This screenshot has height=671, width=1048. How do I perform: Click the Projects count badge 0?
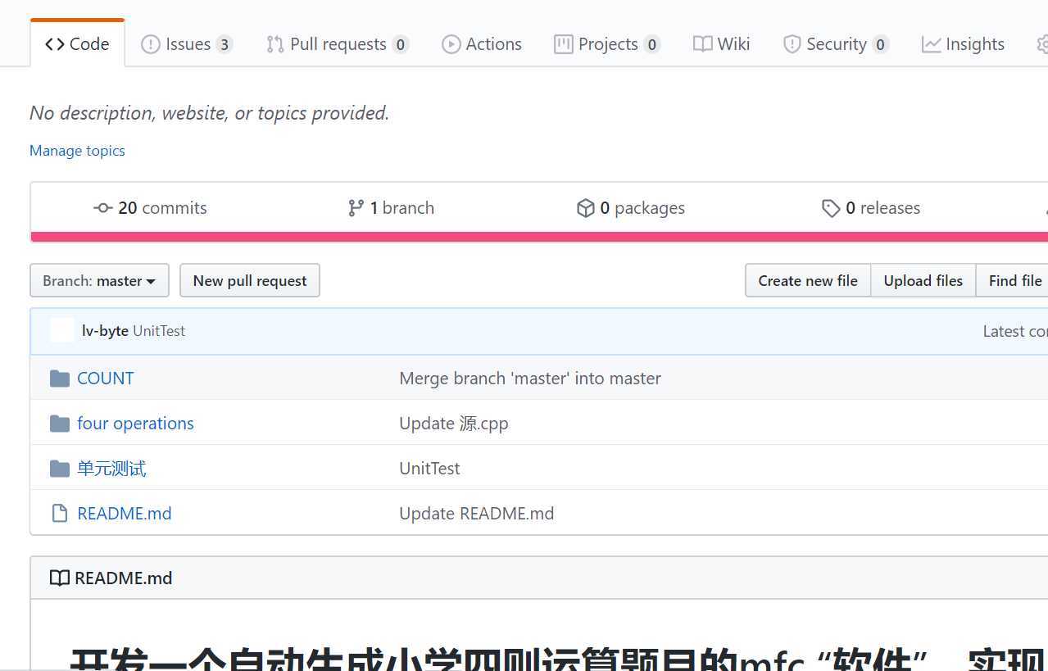tap(652, 44)
